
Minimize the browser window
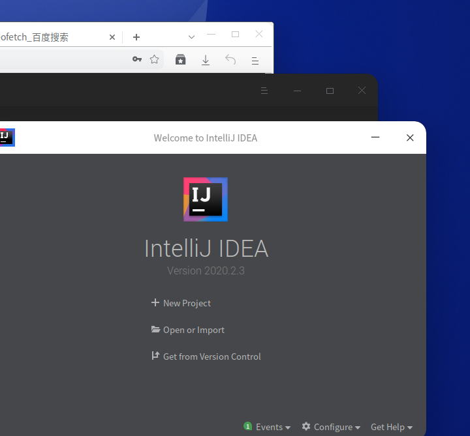point(211,34)
